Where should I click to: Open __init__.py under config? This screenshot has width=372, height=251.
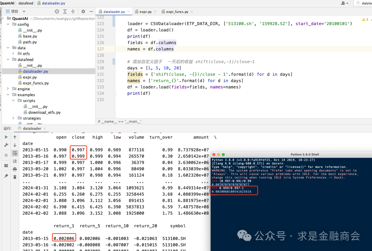click(32, 30)
